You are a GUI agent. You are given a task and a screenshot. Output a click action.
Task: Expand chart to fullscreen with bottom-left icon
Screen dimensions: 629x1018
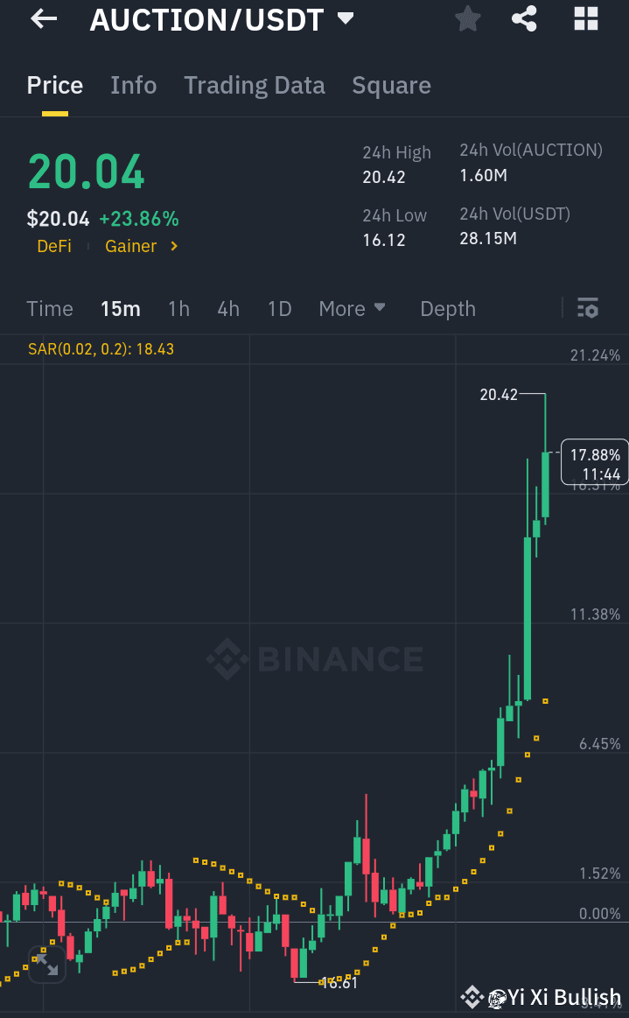[x=46, y=965]
